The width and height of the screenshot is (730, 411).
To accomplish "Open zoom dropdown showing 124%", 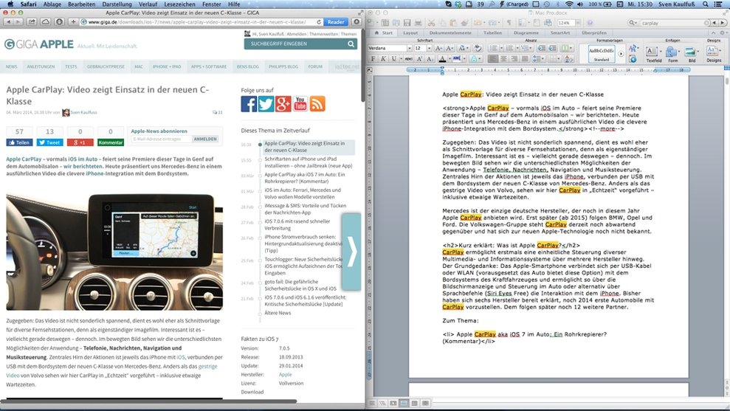I will (578, 22).
